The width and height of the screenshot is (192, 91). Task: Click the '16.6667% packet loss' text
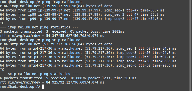click(90, 78)
